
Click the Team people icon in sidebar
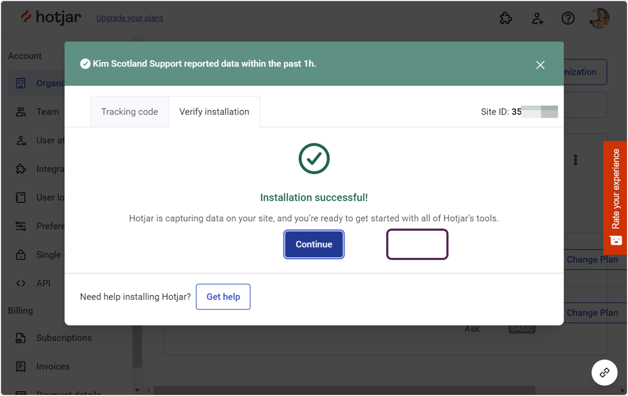(x=21, y=111)
